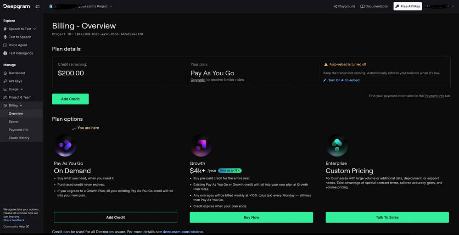Click the Custom Pricing heading
The image size is (459, 235).
[x=349, y=171]
